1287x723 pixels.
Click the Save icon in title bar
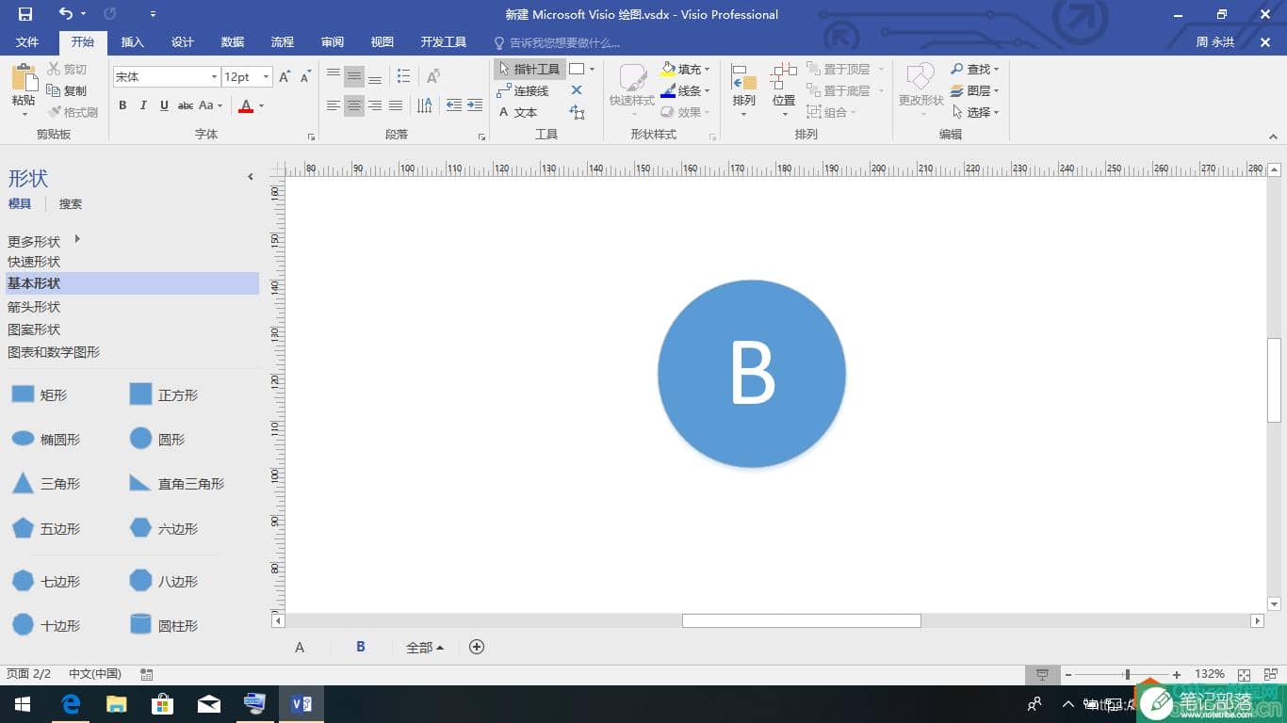(25, 14)
